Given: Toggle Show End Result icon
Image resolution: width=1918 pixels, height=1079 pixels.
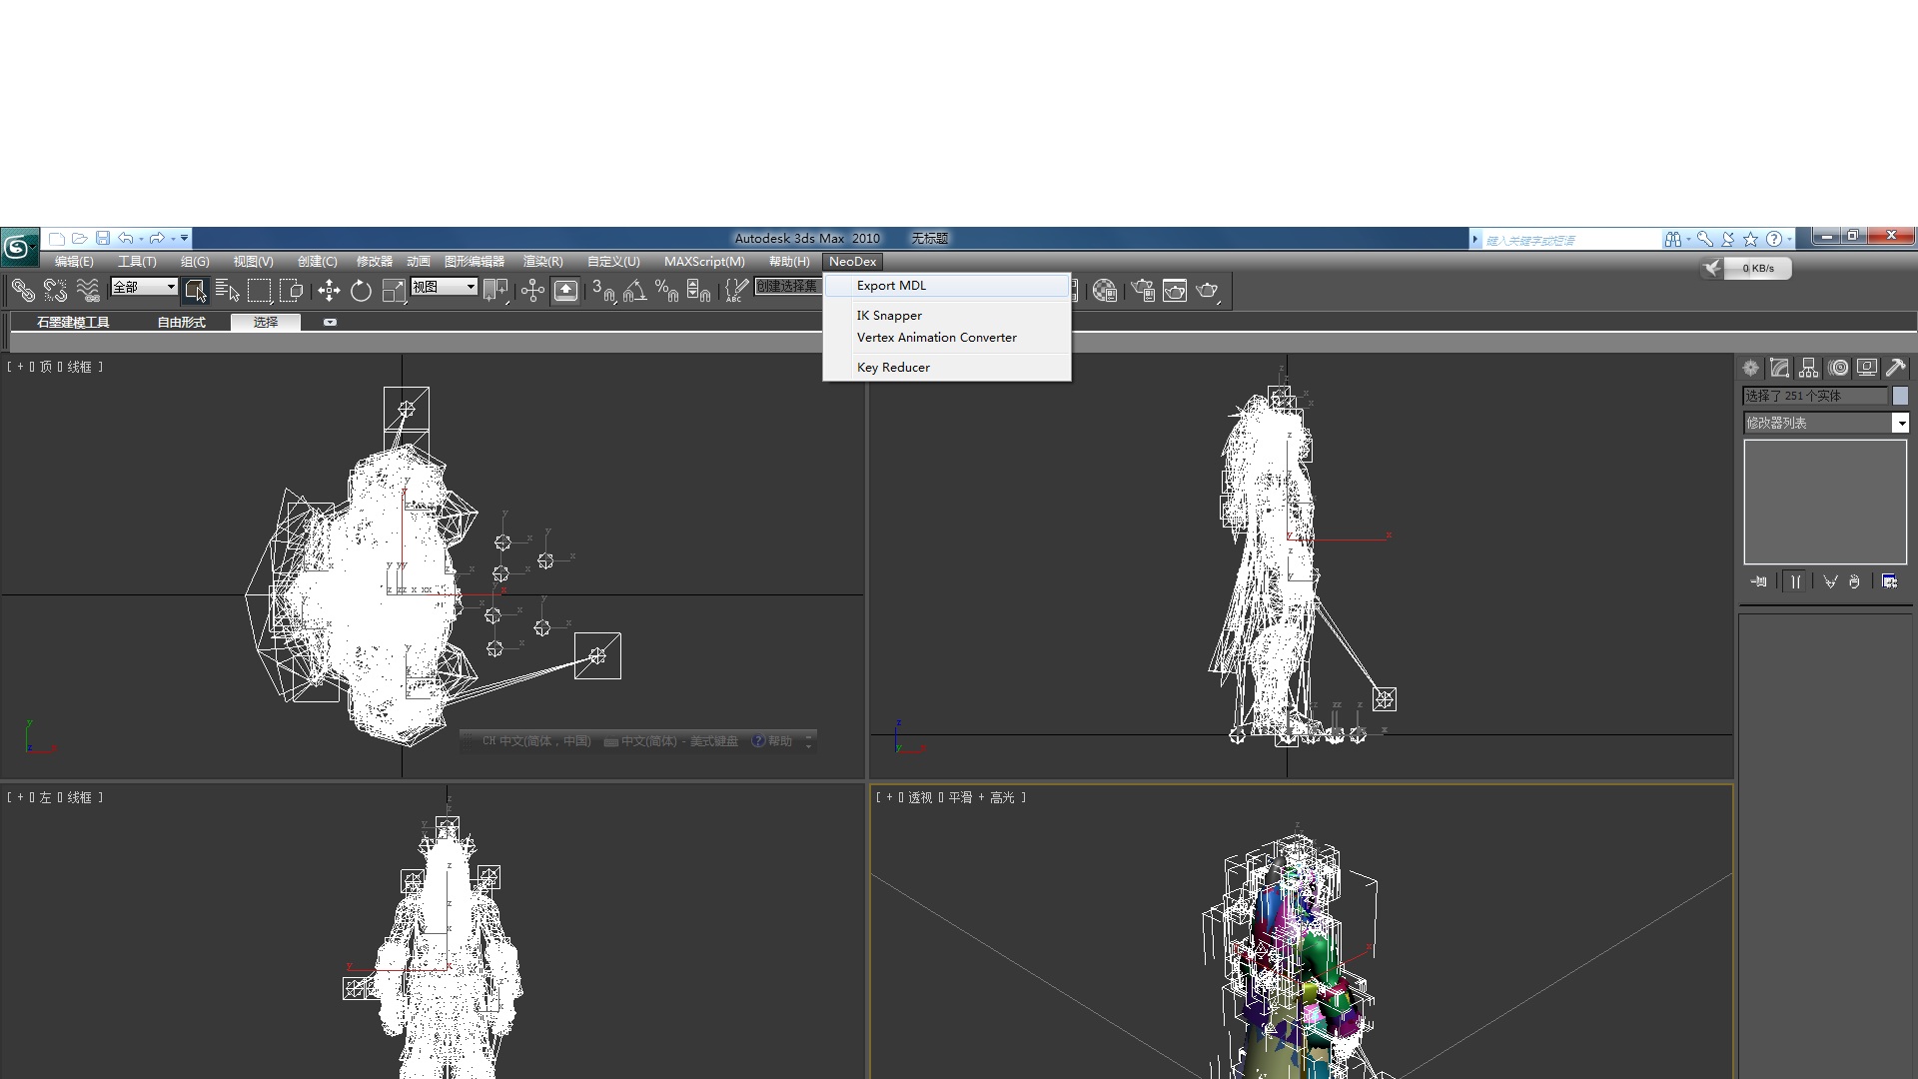Looking at the screenshot, I should 1795,581.
